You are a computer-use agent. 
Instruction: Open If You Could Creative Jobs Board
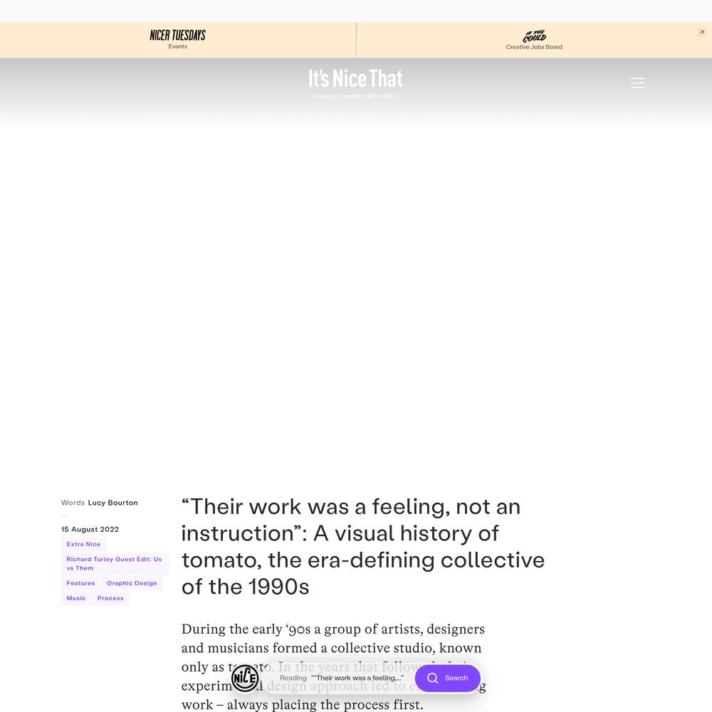pos(534,39)
